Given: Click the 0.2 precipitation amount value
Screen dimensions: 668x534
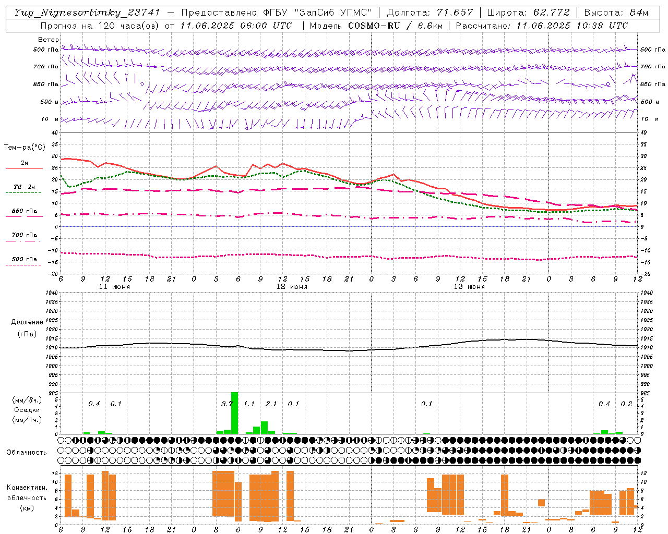Looking at the screenshot, I should [626, 404].
